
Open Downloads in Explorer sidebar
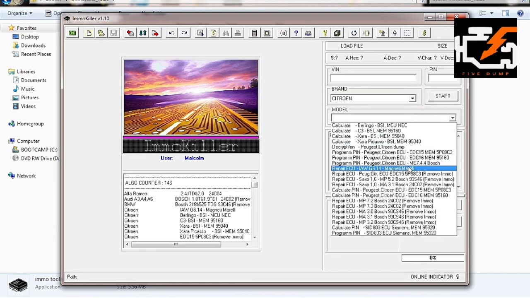tap(33, 46)
